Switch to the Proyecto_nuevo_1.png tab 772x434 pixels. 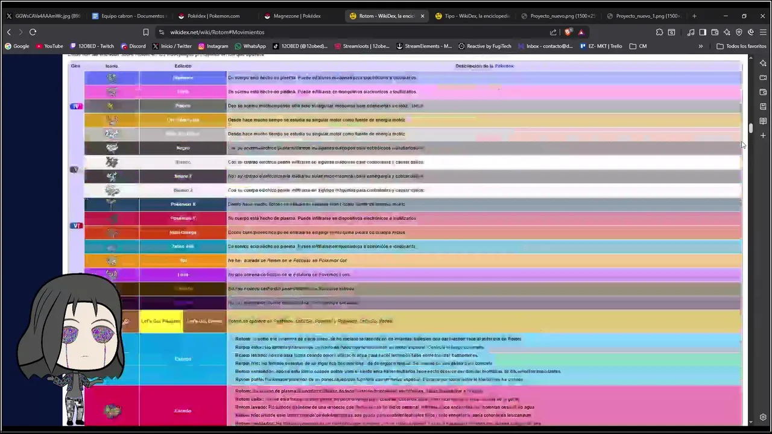(644, 16)
